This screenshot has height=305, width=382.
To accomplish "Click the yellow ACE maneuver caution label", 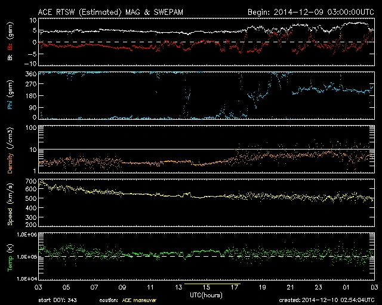I will pyautogui.click(x=140, y=301).
